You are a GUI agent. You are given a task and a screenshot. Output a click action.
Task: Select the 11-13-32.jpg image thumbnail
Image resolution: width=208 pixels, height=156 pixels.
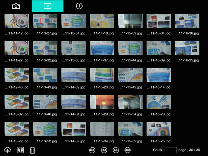click(x=45, y=48)
